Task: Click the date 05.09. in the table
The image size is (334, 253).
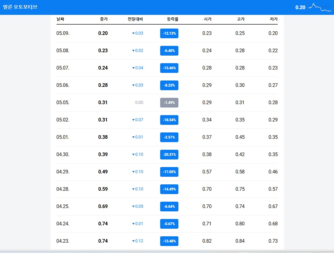Action: click(x=63, y=33)
